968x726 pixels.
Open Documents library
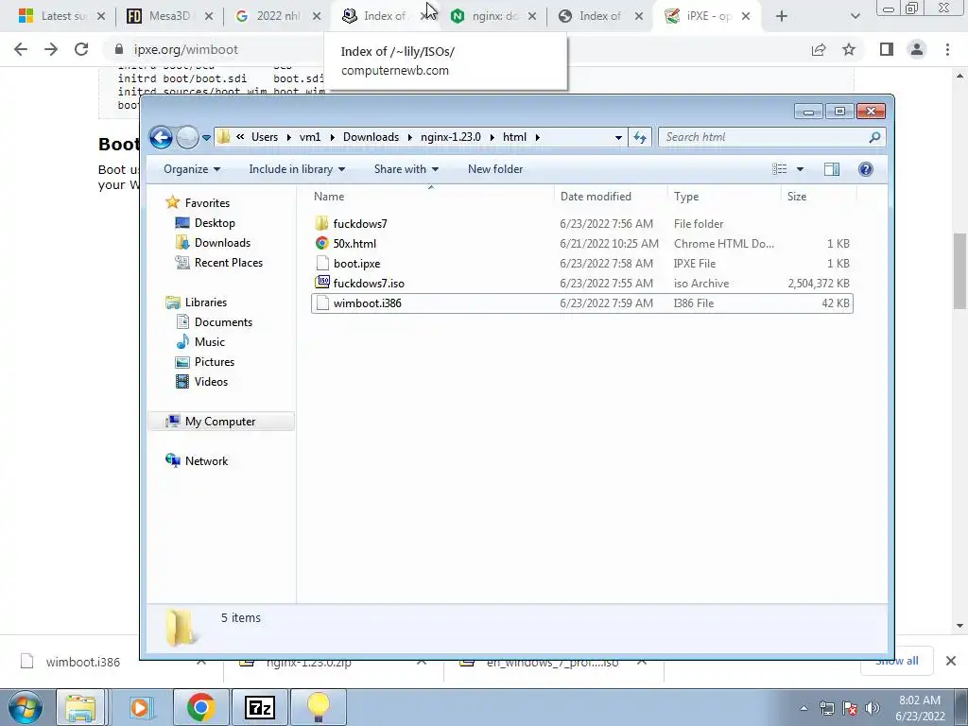tap(223, 322)
